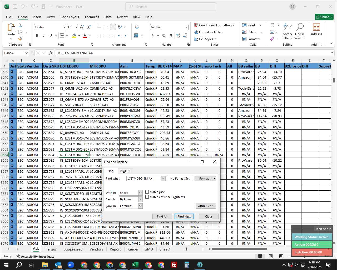This screenshot has height=270, width=337.
Task: Click the Find All button
Action: [162, 216]
